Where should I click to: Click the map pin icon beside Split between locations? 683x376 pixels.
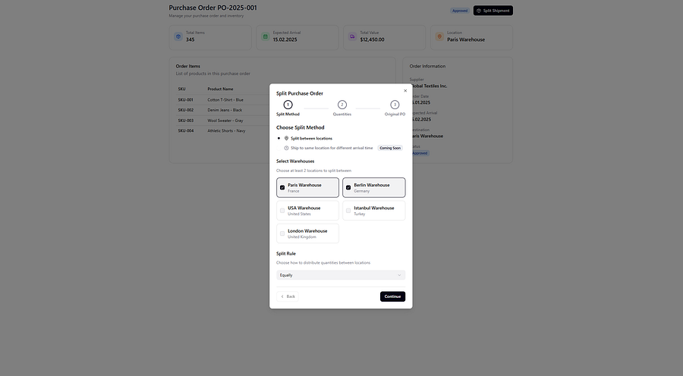click(x=286, y=139)
